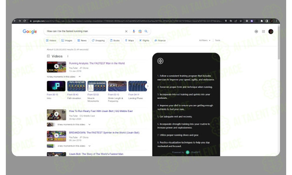Expand the All filters dropdown

click(x=205, y=40)
